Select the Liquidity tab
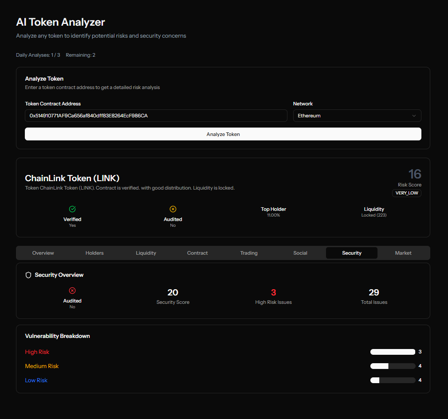Image resolution: width=448 pixels, height=419 pixels. pos(146,253)
